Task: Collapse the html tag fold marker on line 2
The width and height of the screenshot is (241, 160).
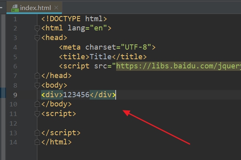Action: (37, 28)
